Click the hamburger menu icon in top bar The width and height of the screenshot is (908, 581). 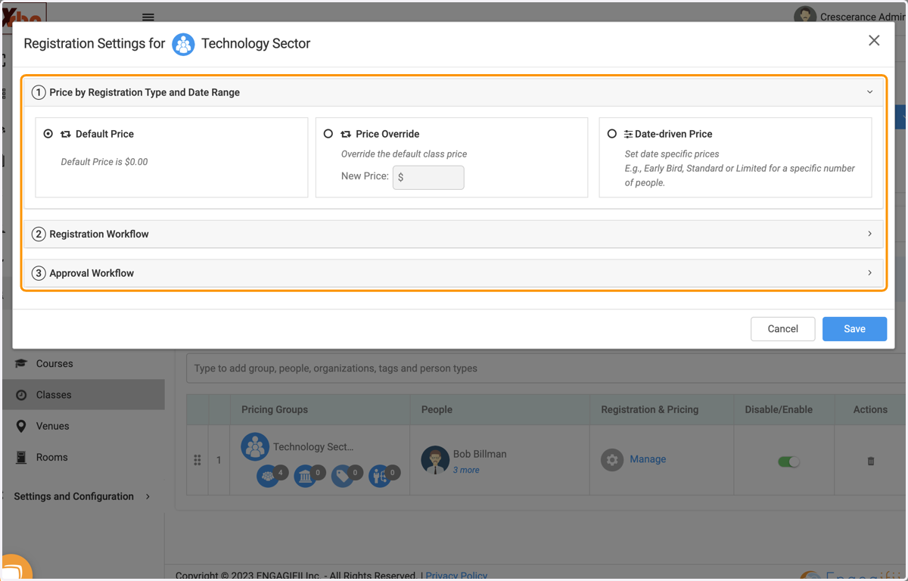pos(148,17)
